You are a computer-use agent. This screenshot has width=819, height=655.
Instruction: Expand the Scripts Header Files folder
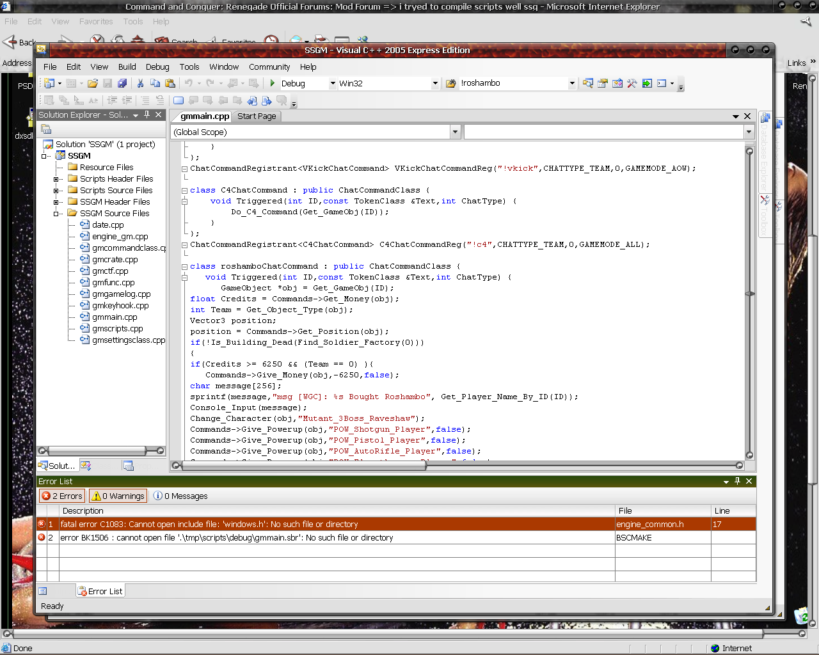56,179
